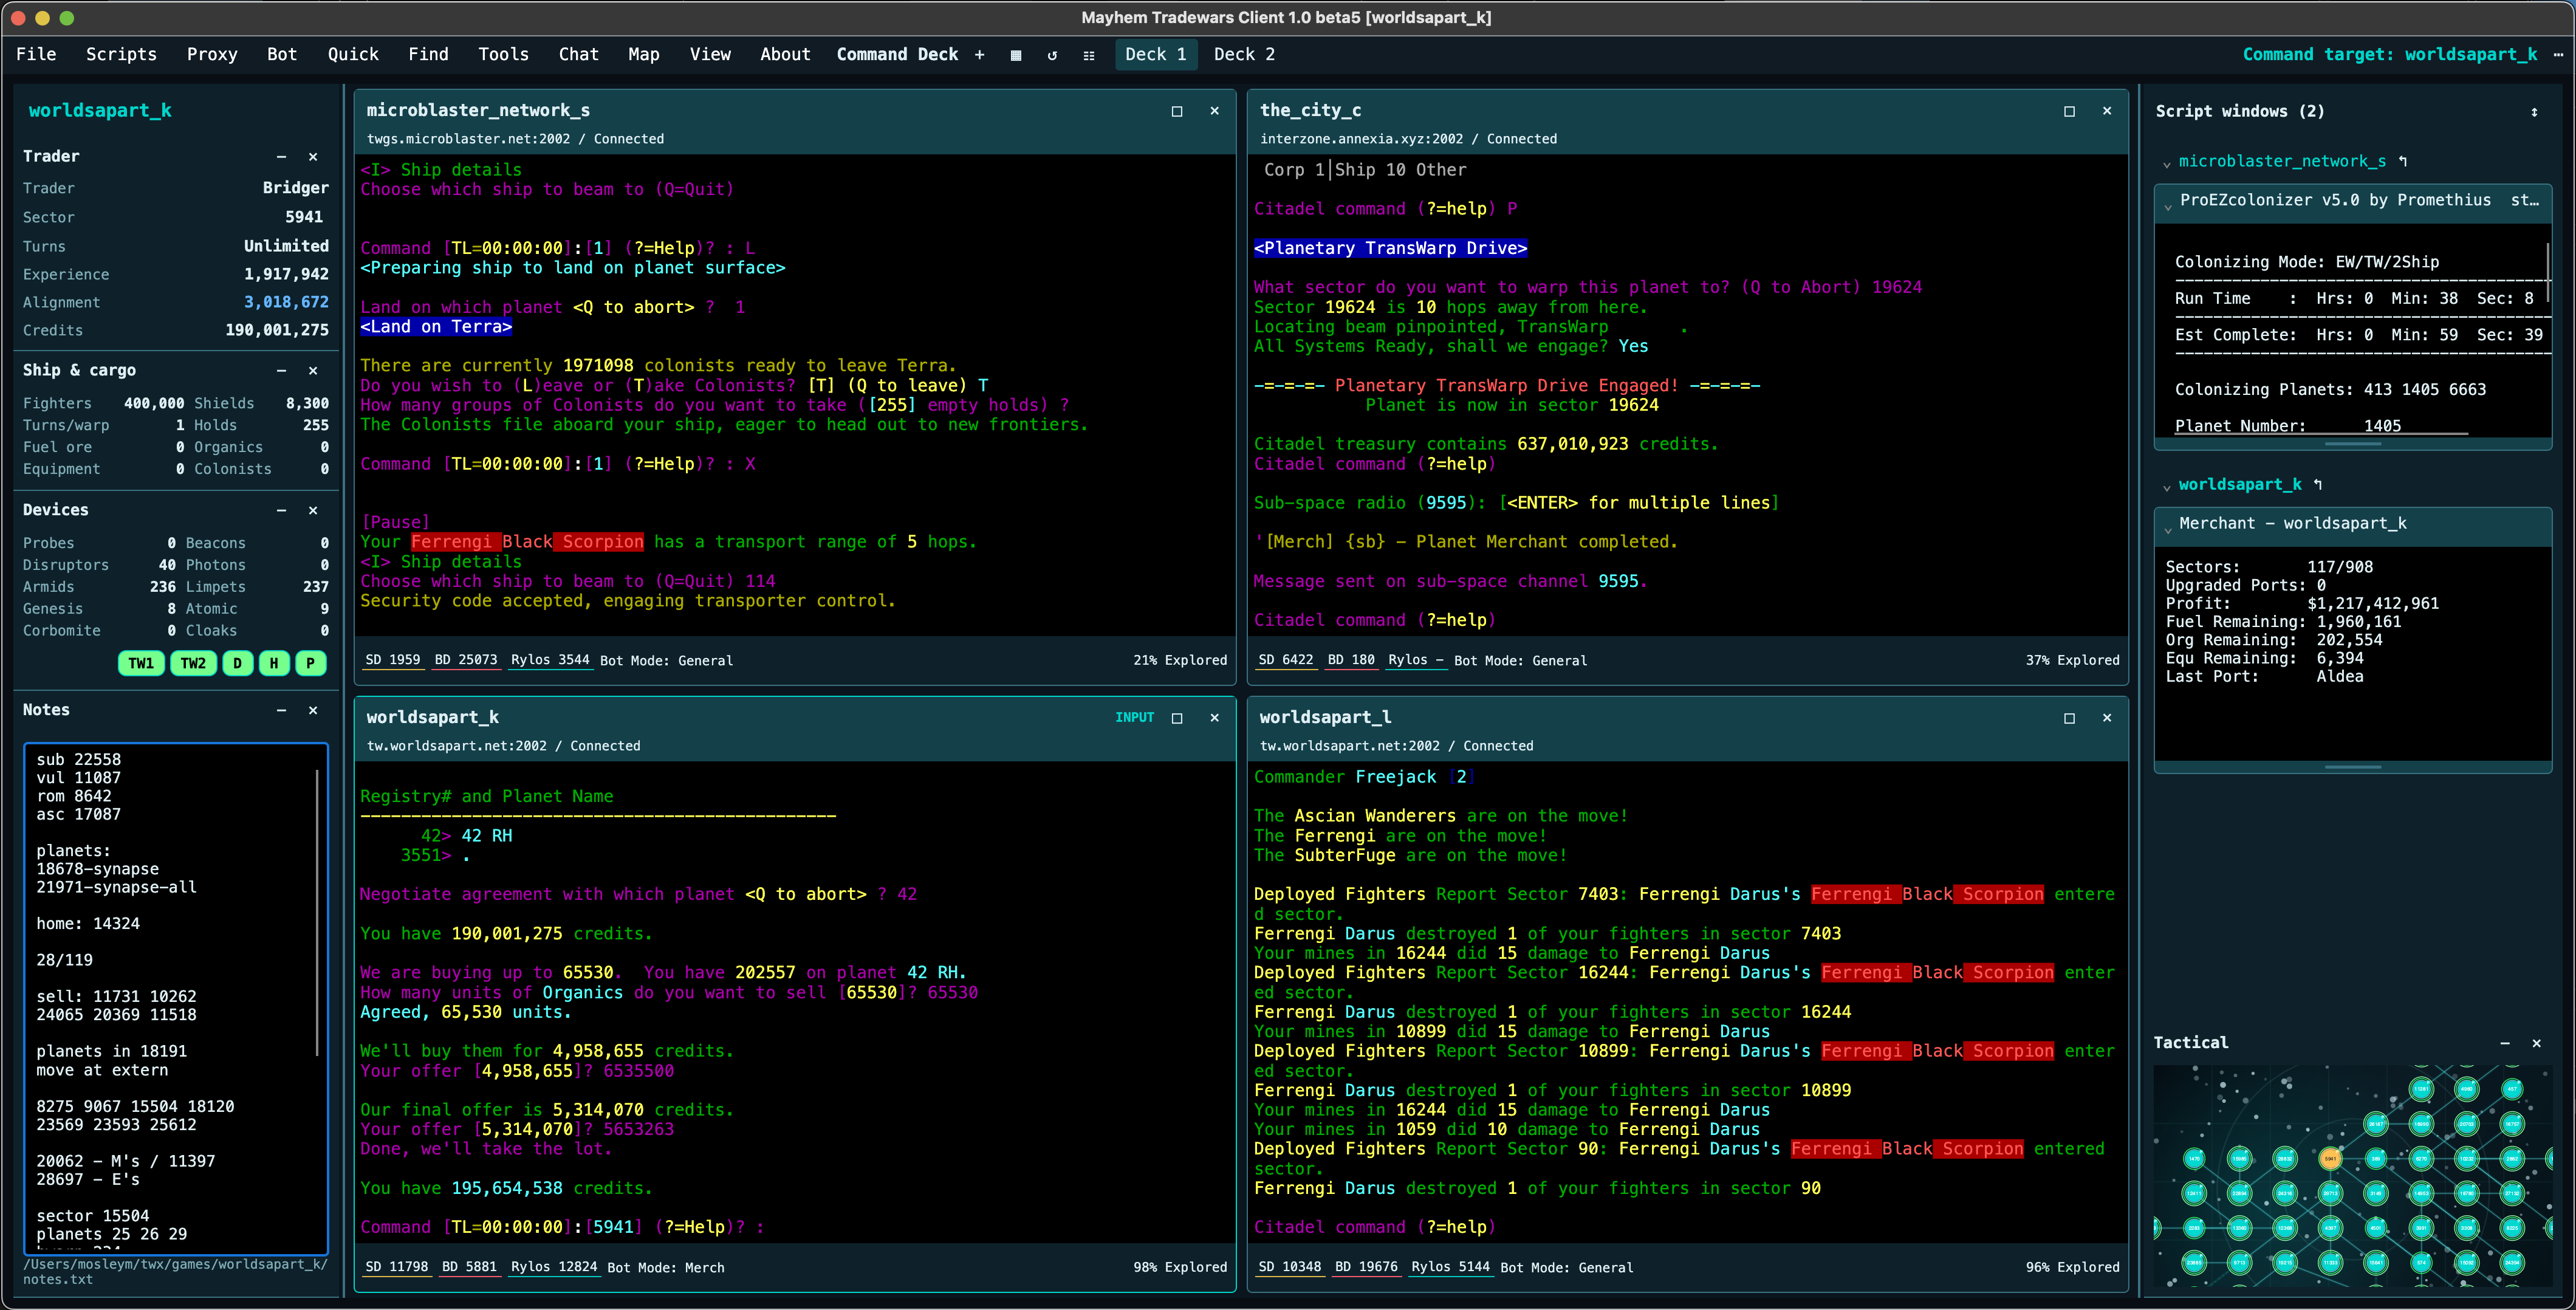
Task: Open the ellipsis menu beside Command target
Action: coord(2558,55)
